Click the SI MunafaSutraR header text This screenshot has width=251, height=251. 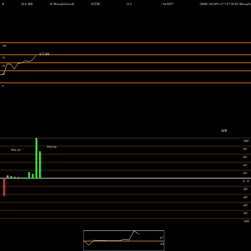pyautogui.click(x=62, y=4)
